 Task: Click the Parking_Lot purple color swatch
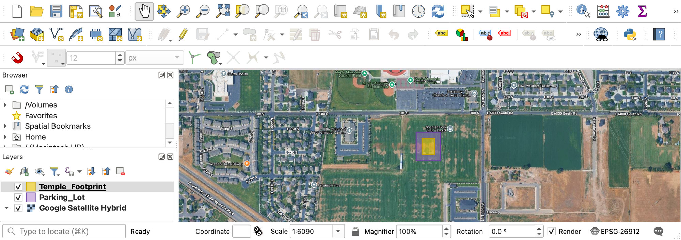tap(31, 198)
